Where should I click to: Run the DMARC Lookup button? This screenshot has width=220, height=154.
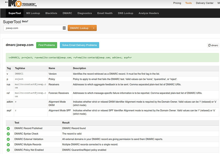coord(79,28)
